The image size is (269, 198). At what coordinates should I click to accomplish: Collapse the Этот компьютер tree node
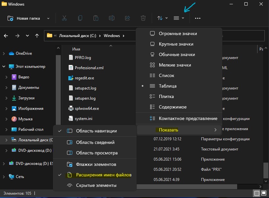coord(4,67)
